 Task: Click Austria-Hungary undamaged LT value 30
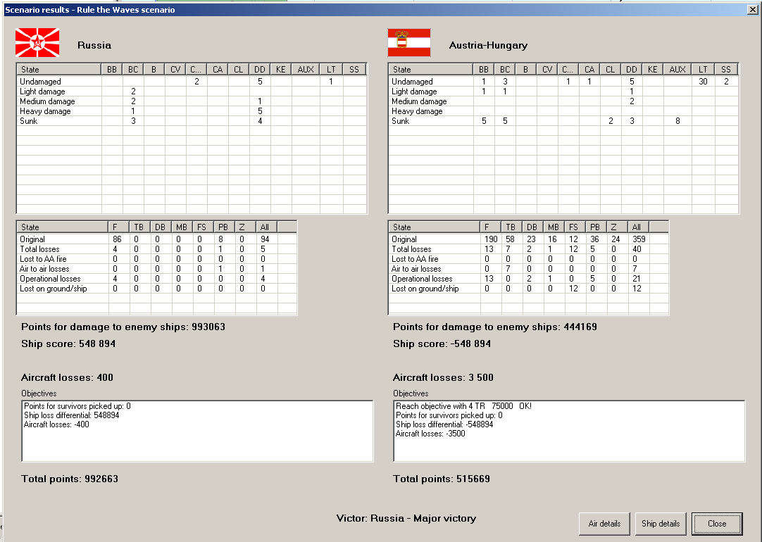(703, 82)
